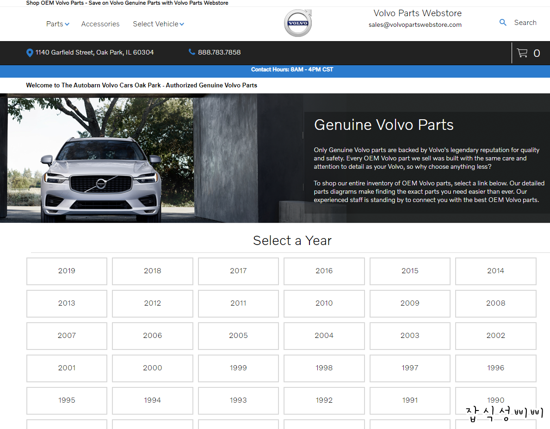This screenshot has width=550, height=429.
Task: Click the Volvo Parts Webstore title
Action: click(x=417, y=13)
